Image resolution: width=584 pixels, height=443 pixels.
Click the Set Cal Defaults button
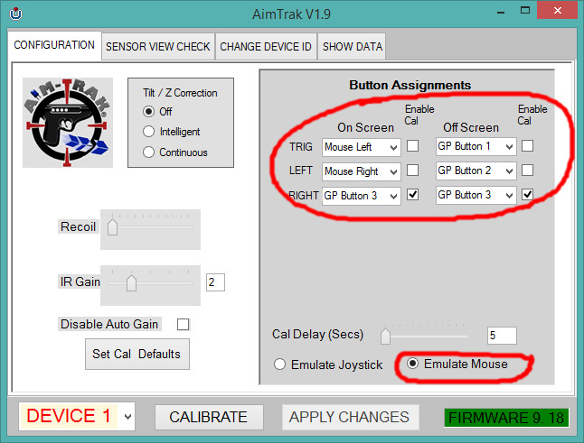[x=137, y=354]
